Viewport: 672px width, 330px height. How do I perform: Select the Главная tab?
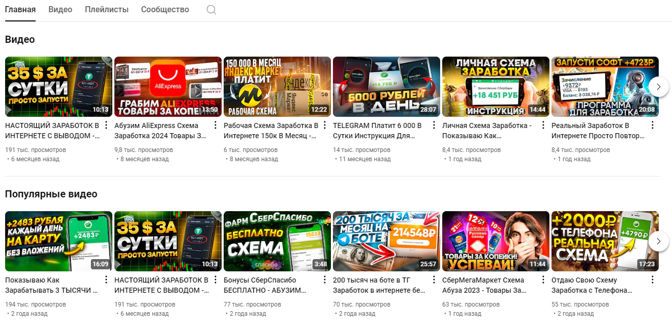(20, 10)
